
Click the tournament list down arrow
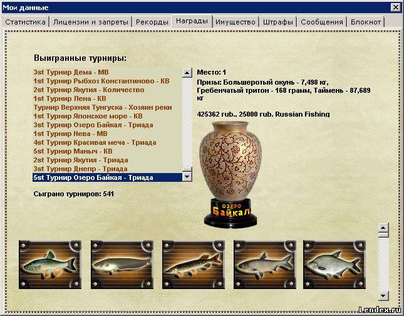187,177
